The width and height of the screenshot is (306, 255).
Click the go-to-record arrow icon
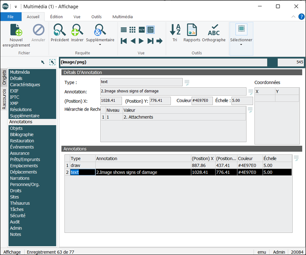pyautogui.click(x=159, y=41)
